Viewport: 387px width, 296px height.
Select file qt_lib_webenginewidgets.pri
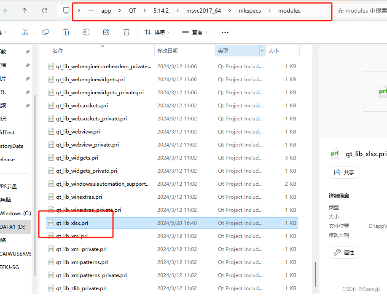[172, 79]
